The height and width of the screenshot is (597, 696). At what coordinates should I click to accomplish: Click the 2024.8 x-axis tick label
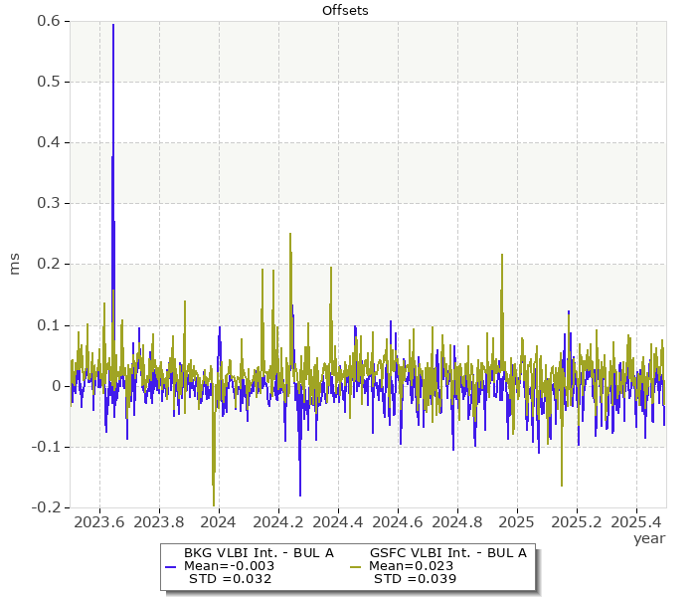tap(457, 522)
